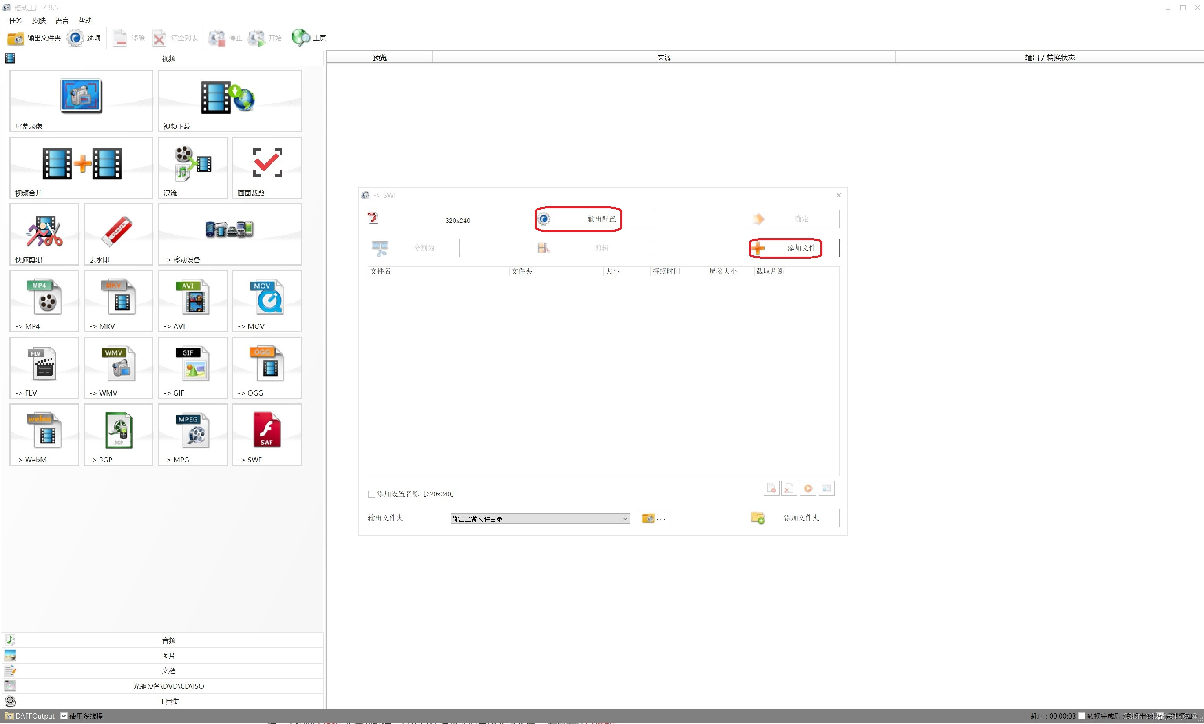Image resolution: width=1204 pixels, height=724 pixels.
Task: Select the -> SWF Flash icon
Action: click(267, 434)
